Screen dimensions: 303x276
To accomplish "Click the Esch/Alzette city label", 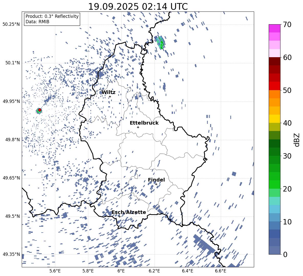I will coord(129,212).
